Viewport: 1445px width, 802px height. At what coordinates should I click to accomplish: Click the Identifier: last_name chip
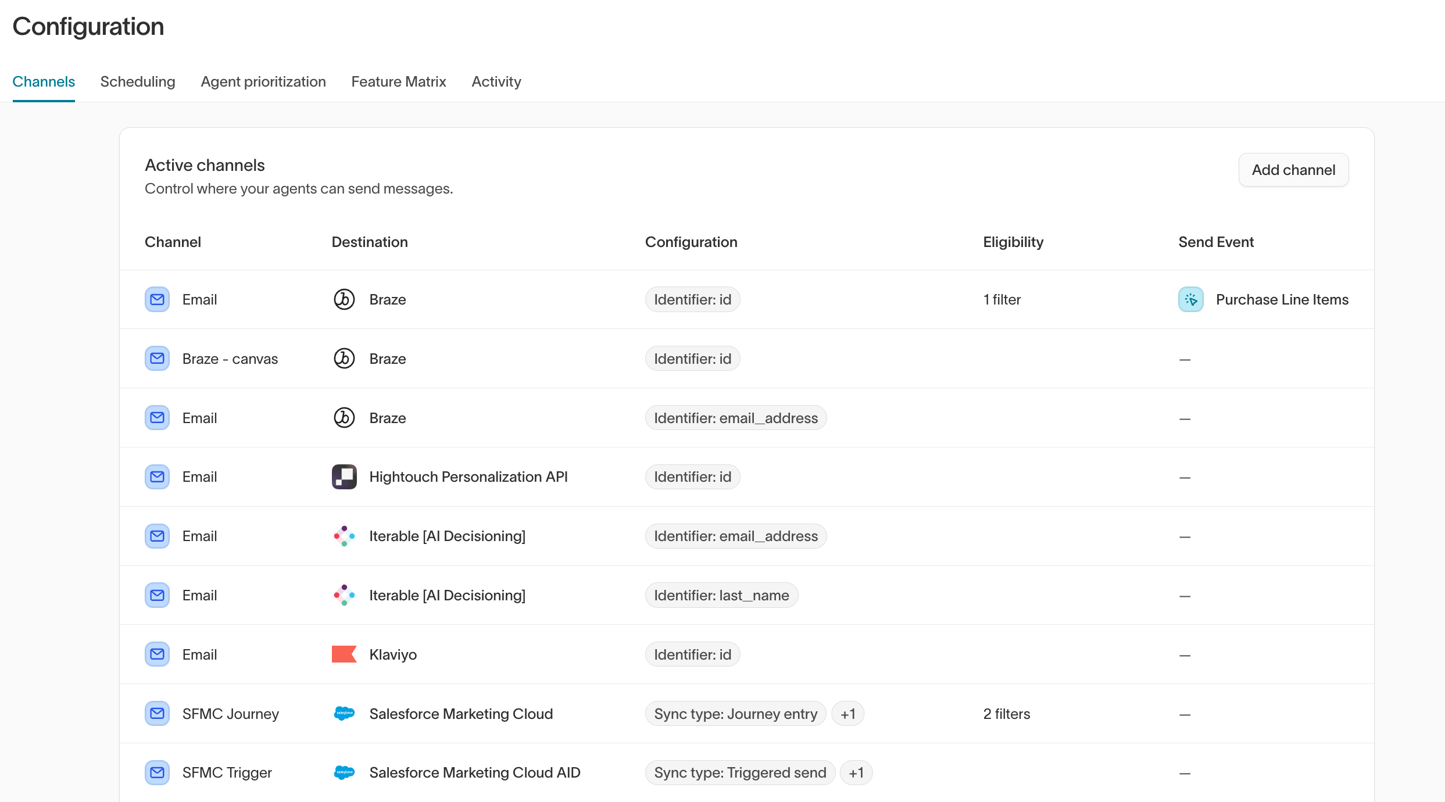click(x=721, y=595)
